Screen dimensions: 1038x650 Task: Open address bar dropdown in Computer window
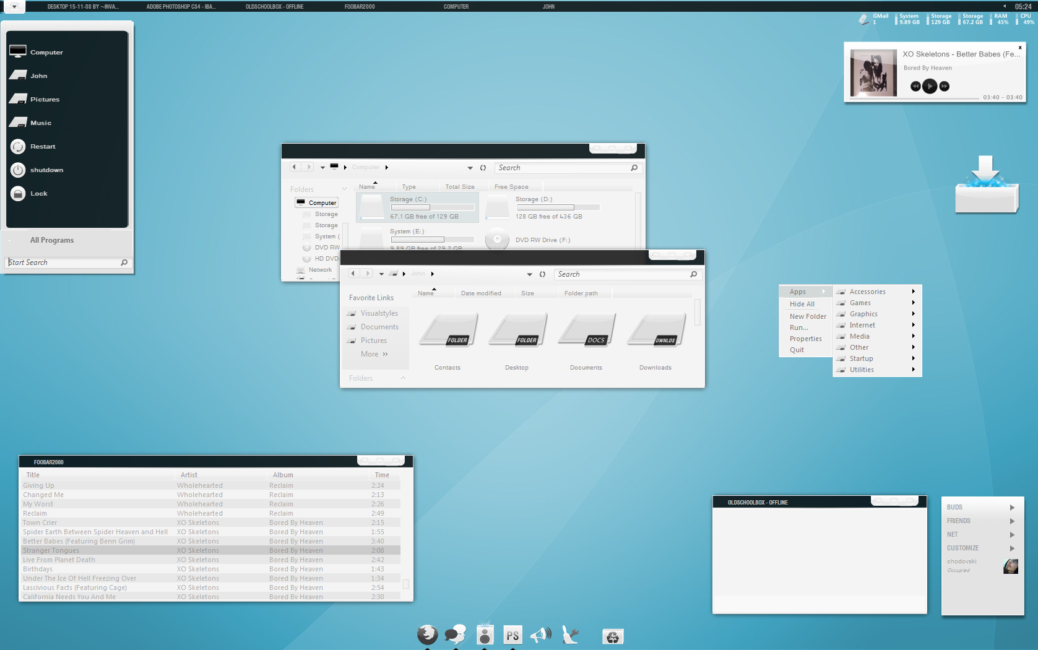coord(470,168)
